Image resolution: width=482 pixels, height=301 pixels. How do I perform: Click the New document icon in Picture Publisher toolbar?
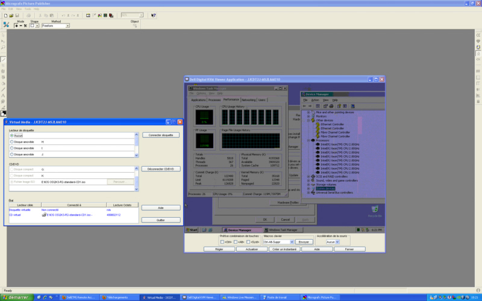(5, 16)
